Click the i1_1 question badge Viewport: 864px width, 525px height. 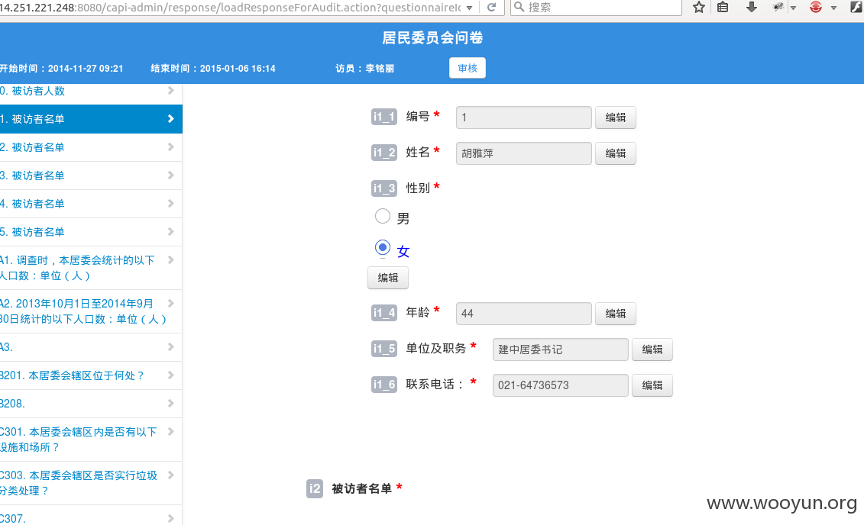(x=384, y=117)
